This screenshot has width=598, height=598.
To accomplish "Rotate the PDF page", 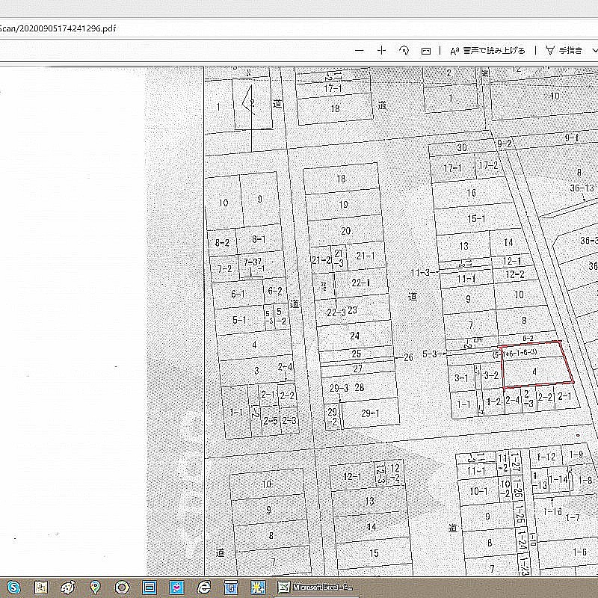I will pyautogui.click(x=404, y=50).
